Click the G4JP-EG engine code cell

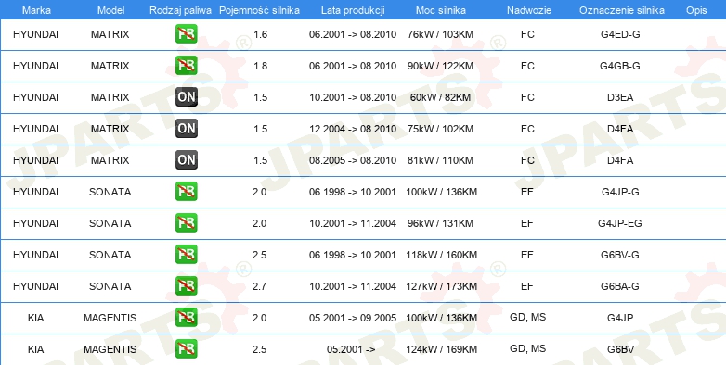(x=620, y=223)
